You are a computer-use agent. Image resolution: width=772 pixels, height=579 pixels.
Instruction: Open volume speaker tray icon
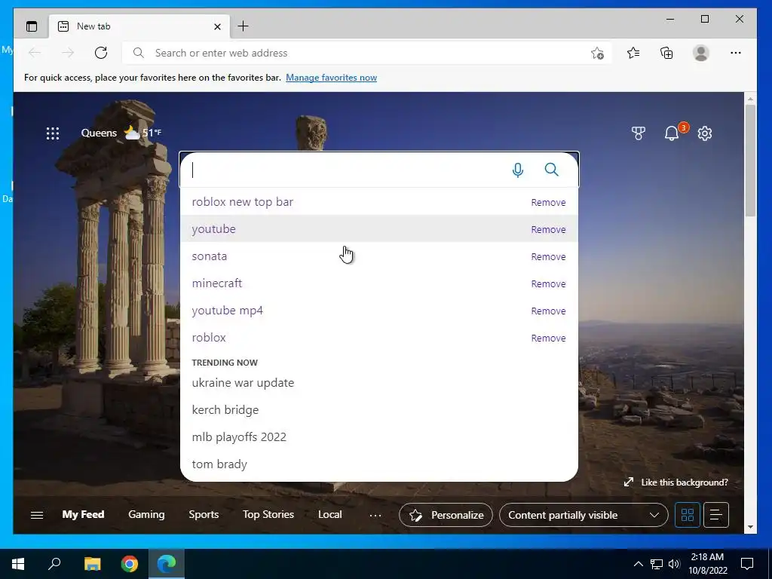(674, 564)
